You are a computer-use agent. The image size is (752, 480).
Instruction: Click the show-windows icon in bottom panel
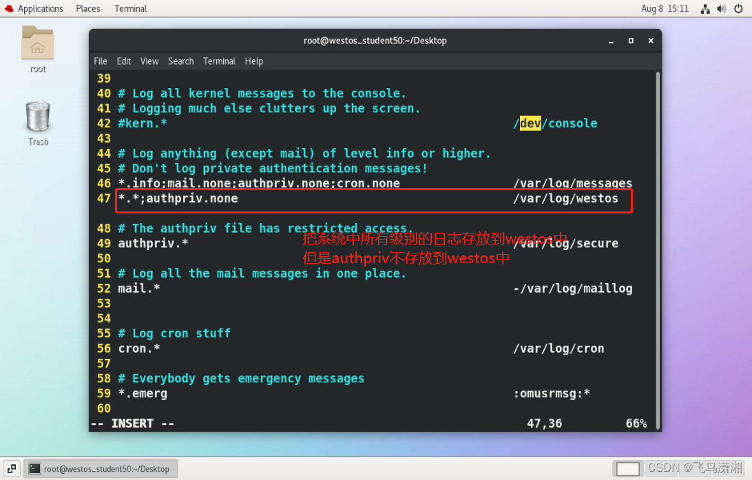(x=12, y=468)
